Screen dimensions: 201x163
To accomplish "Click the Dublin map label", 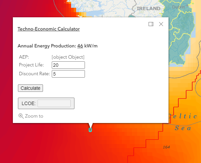I will pos(179,7).
